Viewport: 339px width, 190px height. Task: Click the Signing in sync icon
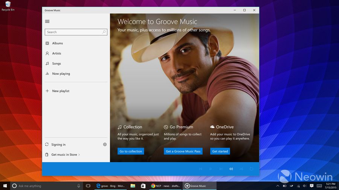47,145
